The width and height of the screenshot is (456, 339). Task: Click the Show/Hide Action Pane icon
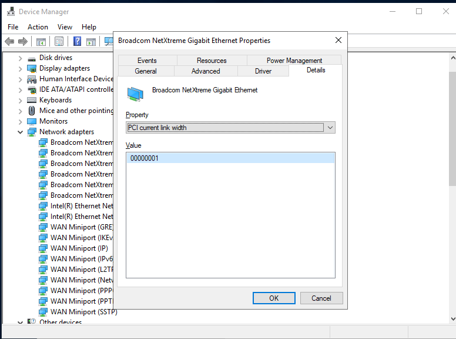91,42
